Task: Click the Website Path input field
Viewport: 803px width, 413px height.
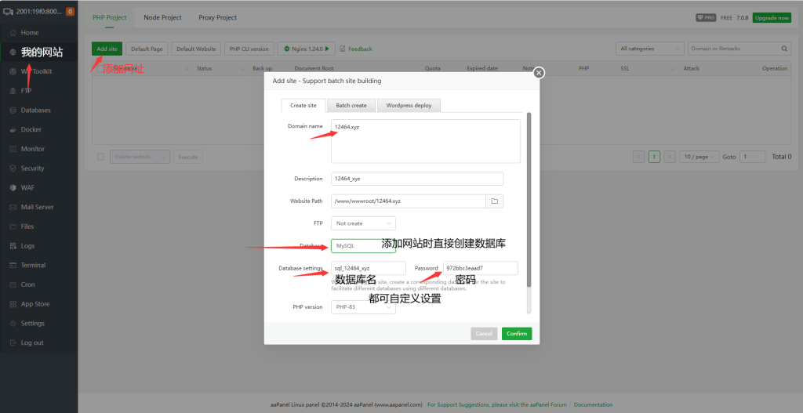Action: pos(409,201)
